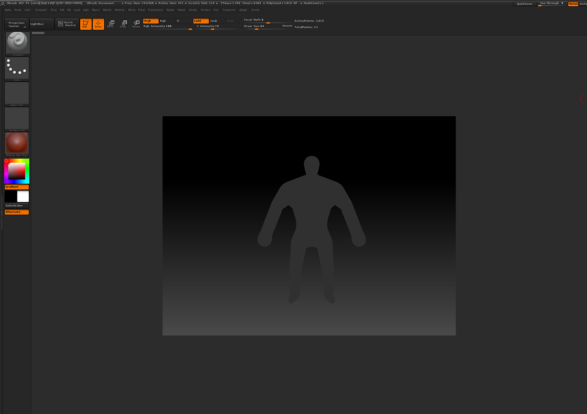This screenshot has height=414, width=587.
Task: Toggle Edit mode off
Action: coord(86,24)
